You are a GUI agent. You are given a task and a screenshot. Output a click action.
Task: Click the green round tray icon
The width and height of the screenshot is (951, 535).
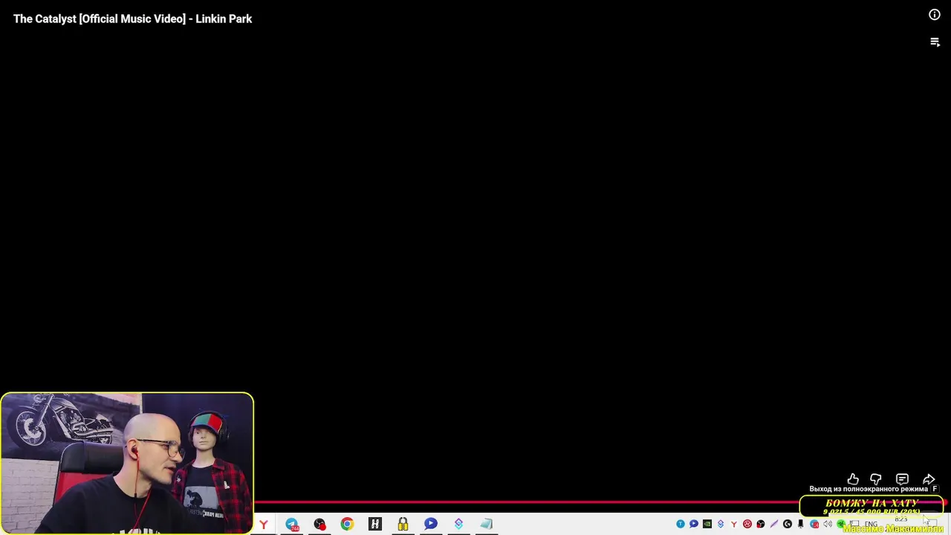841,524
